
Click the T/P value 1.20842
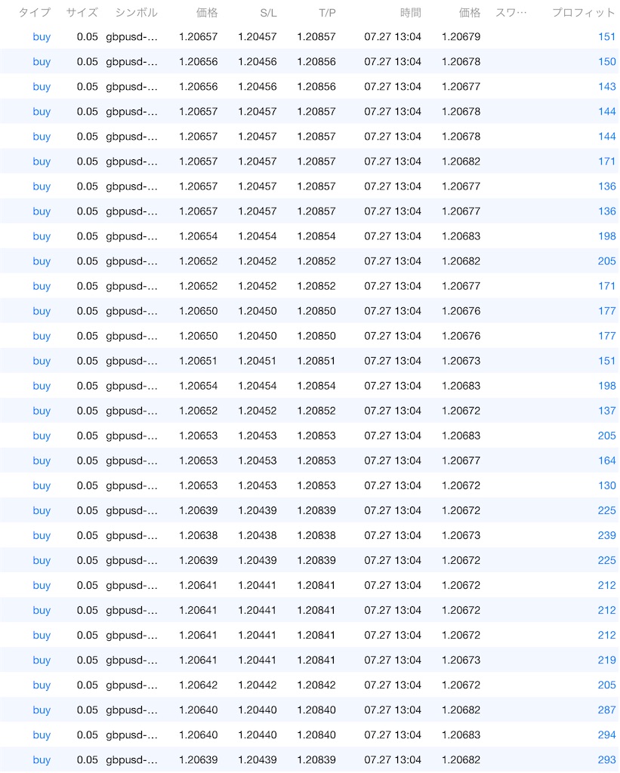[x=316, y=685]
